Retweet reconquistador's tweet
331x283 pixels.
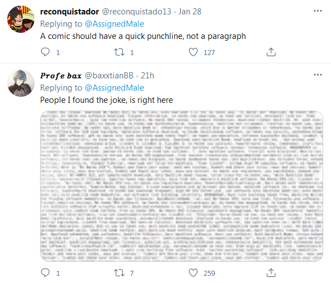[119, 52]
